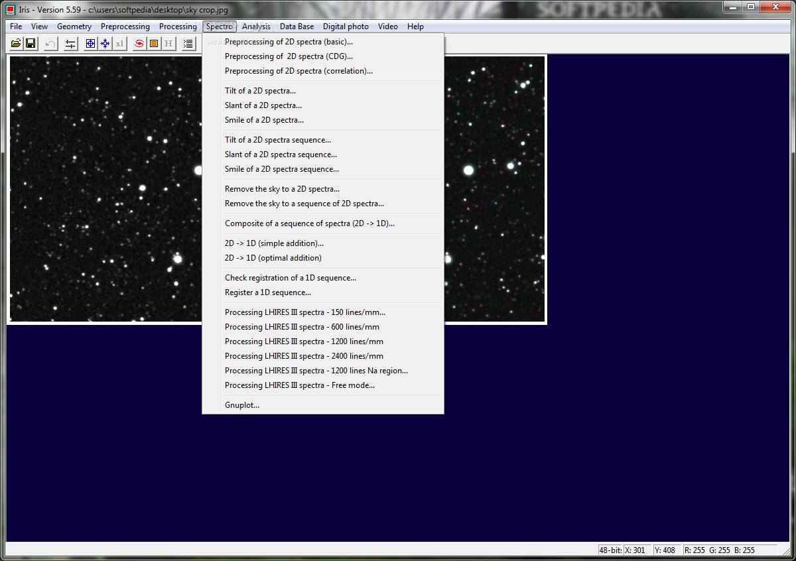Viewport: 796px width, 561px height.
Task: Choose Register a 1D sequence
Action: (x=323, y=292)
